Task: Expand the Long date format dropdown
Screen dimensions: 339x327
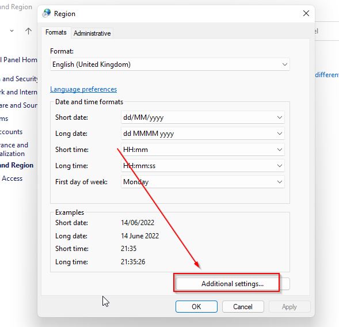Action: [x=203, y=134]
